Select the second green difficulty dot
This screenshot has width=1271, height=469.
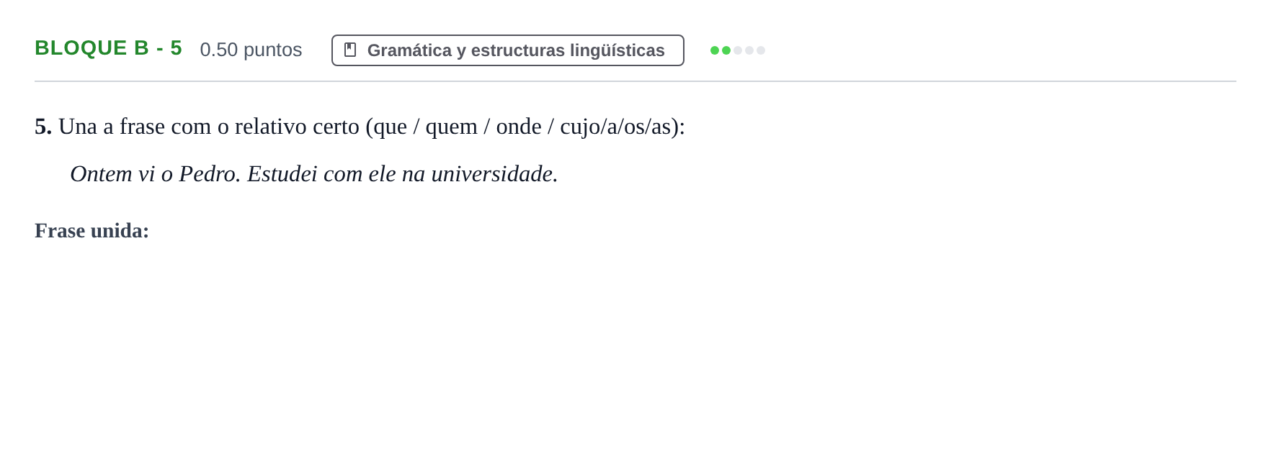click(726, 50)
